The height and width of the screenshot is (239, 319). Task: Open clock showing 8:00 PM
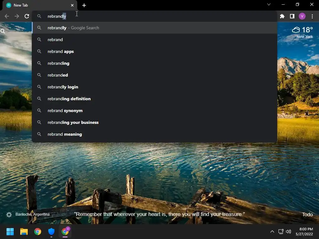coord(304,232)
